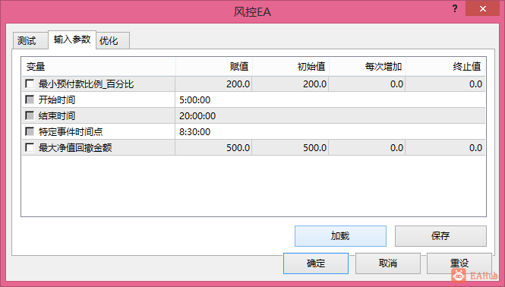Select the 特定事件时间点 variable name
The width and height of the screenshot is (505, 287).
click(71, 131)
